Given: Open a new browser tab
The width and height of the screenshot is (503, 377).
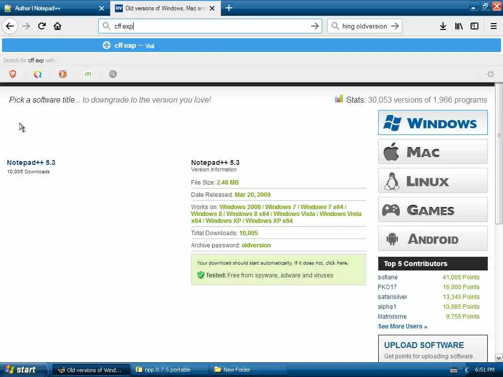Looking at the screenshot, I should 229,8.
